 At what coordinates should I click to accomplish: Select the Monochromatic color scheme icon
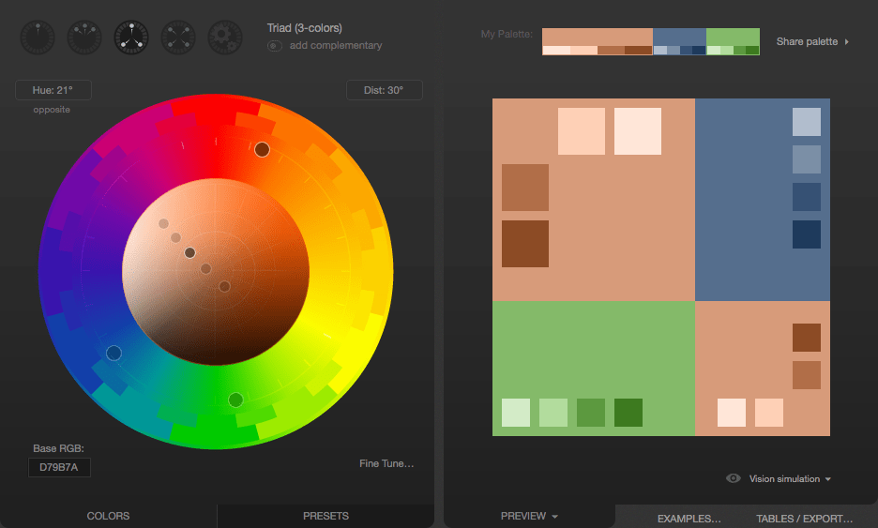click(x=38, y=37)
